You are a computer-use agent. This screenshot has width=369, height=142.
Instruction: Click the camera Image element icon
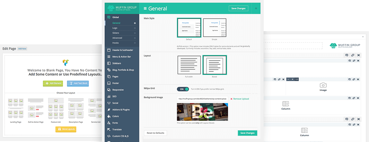coord(323,85)
